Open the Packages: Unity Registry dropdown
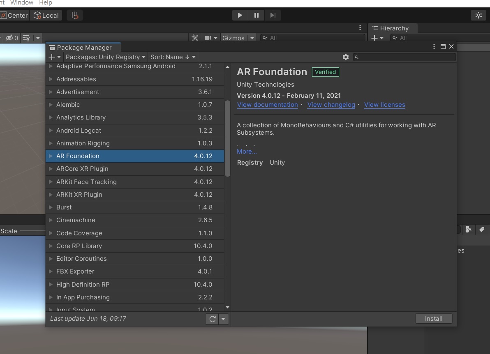Viewport: 490px width, 354px height. [x=106, y=57]
